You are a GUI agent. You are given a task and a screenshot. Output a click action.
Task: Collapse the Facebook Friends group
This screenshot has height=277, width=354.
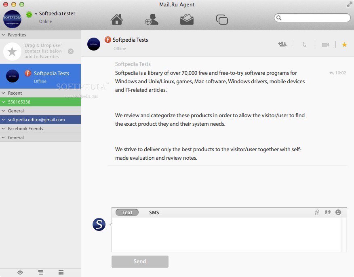coord(3,129)
